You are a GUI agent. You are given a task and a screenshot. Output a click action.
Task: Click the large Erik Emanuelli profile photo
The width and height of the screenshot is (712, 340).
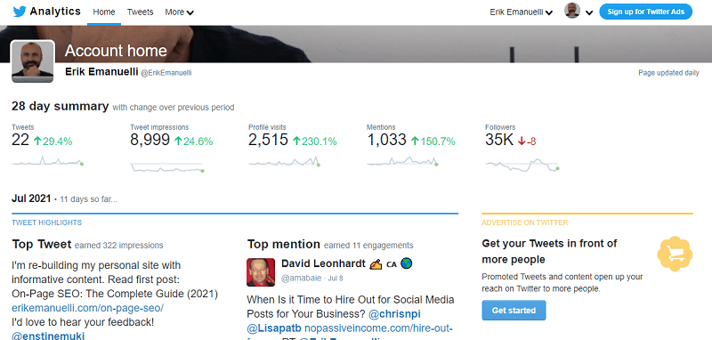click(32, 61)
